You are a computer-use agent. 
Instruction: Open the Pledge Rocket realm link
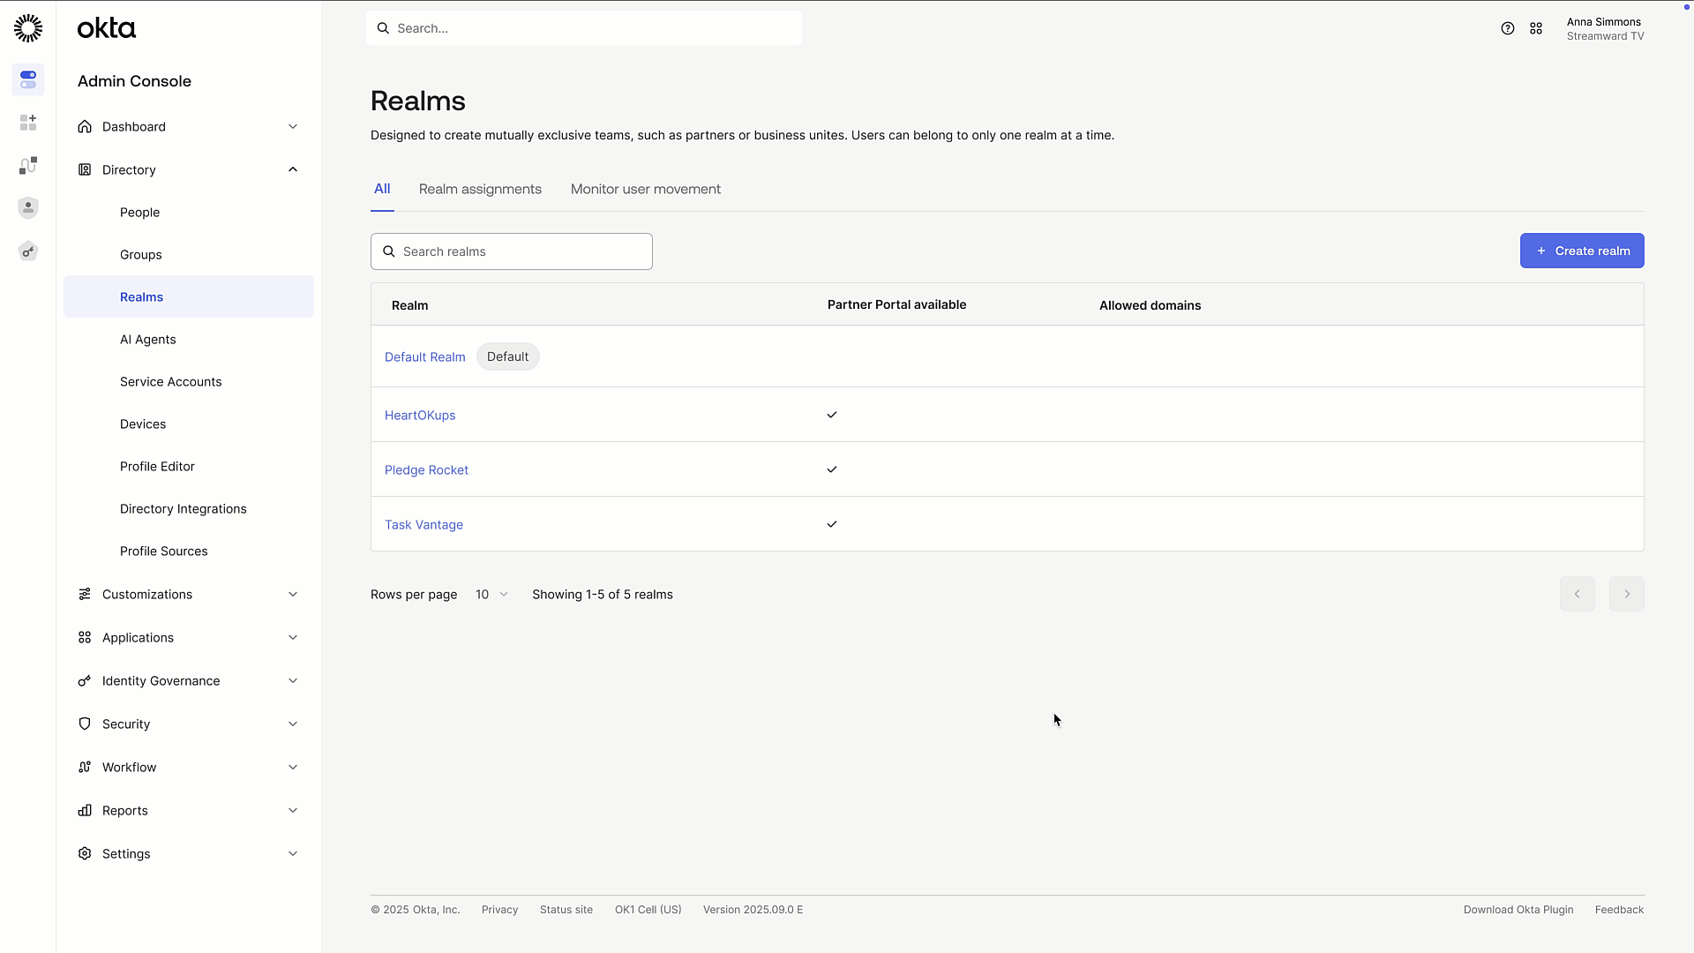pos(426,469)
